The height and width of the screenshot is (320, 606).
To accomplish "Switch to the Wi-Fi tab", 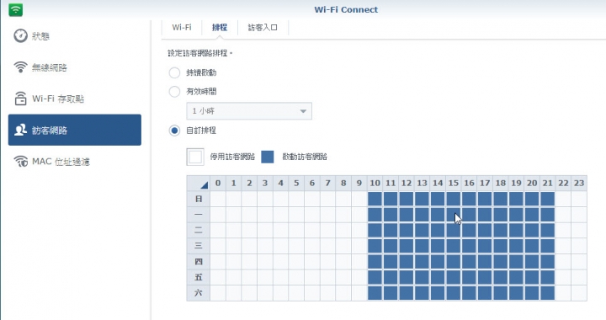I will (182, 28).
